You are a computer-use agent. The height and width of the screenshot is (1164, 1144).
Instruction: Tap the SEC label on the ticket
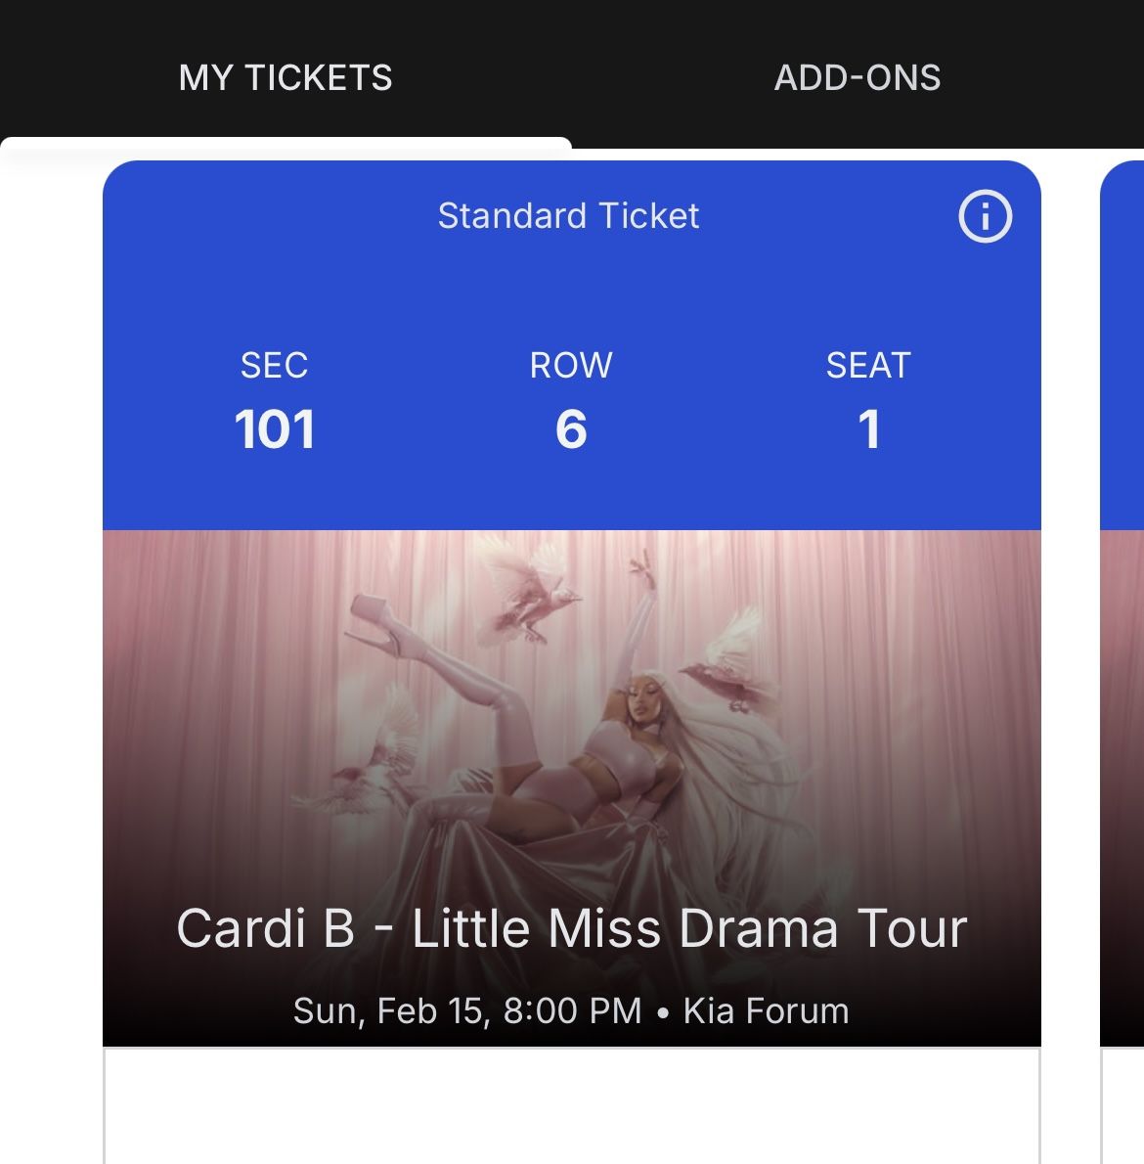click(274, 366)
